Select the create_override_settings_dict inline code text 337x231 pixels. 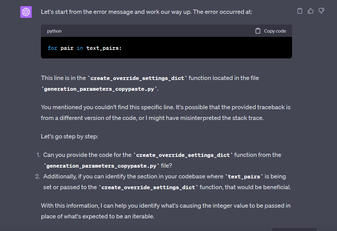click(x=137, y=78)
